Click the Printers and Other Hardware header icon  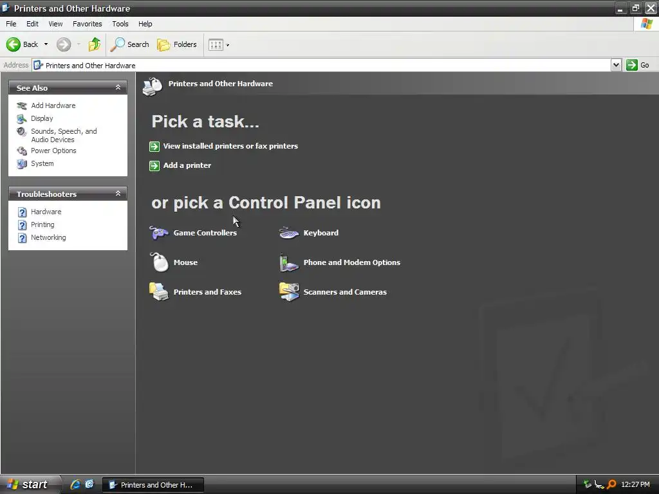click(x=152, y=86)
